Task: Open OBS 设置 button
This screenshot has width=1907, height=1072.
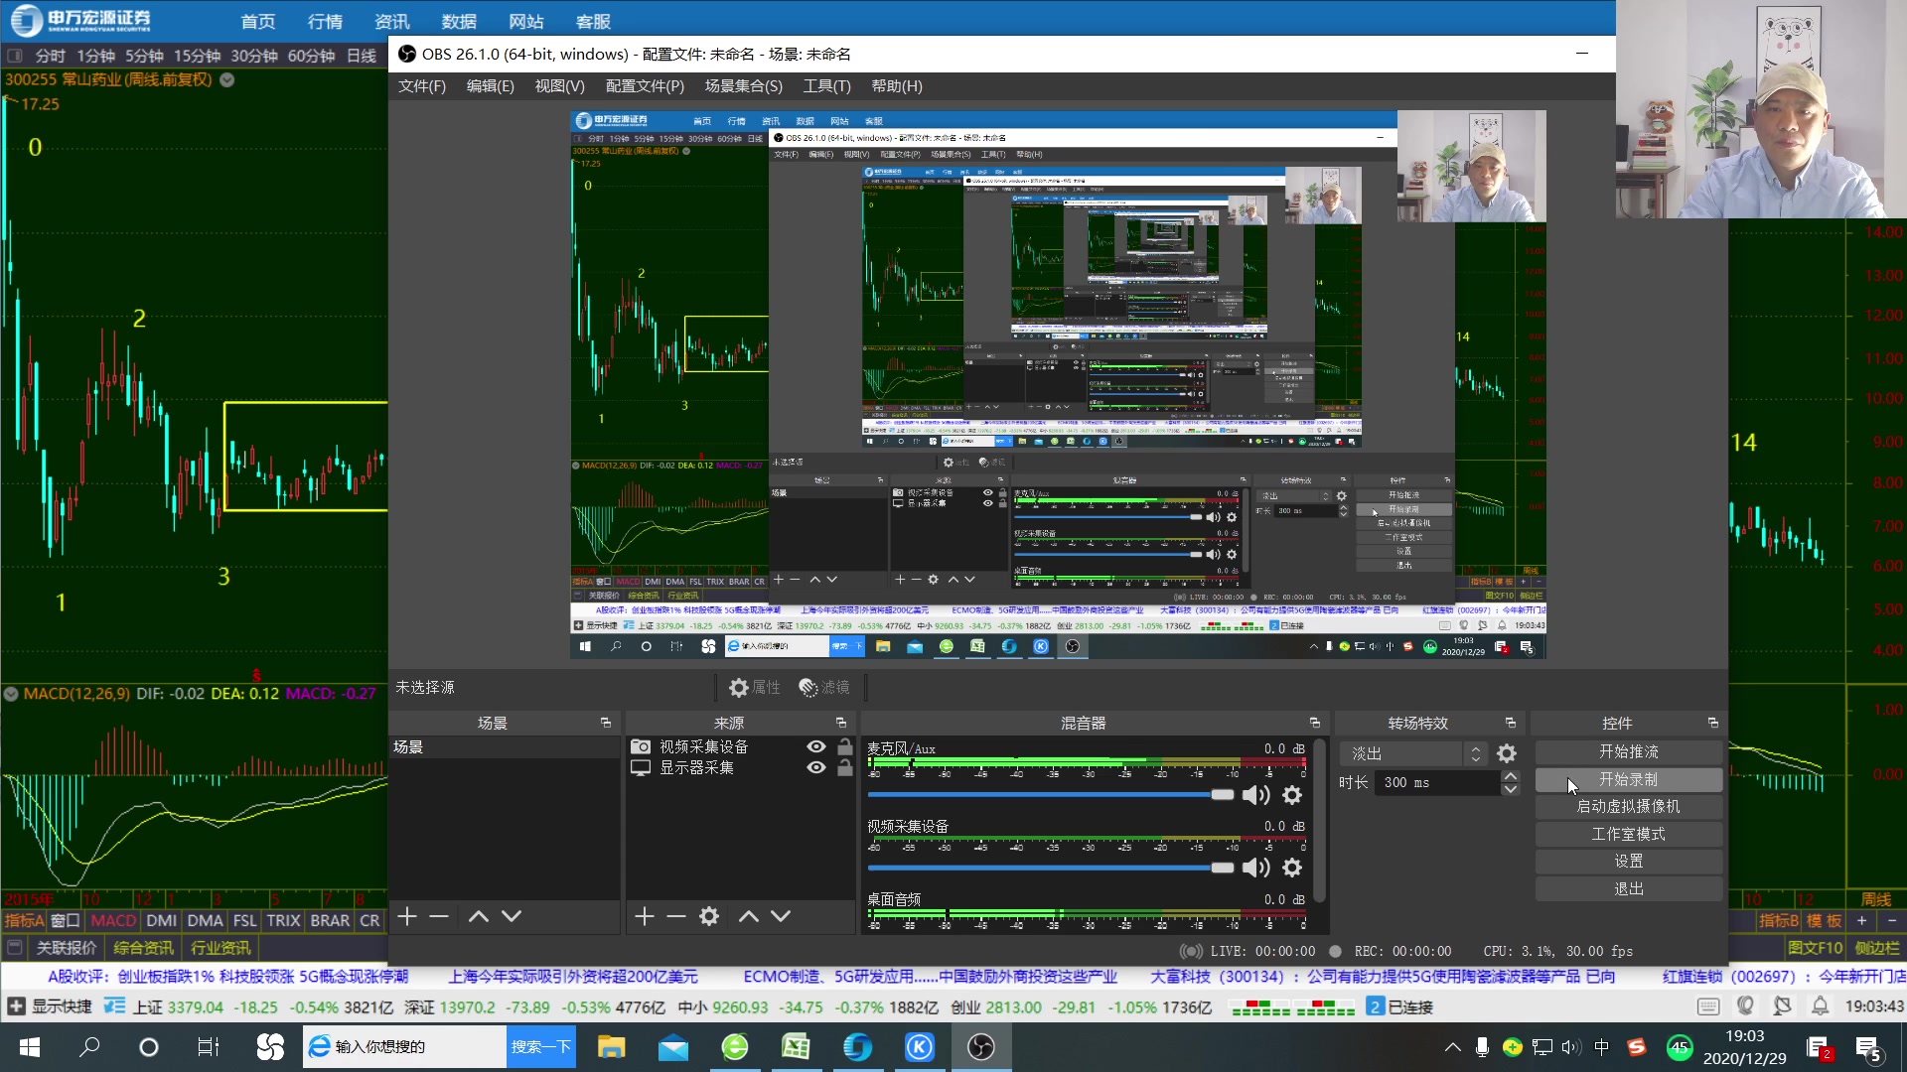Action: point(1629,862)
